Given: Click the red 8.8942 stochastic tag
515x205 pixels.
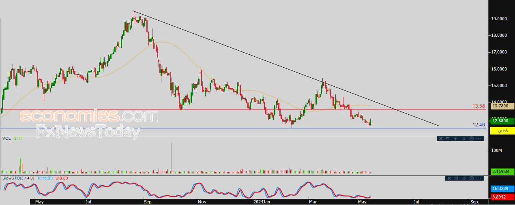Looking at the screenshot, I should coord(502,196).
